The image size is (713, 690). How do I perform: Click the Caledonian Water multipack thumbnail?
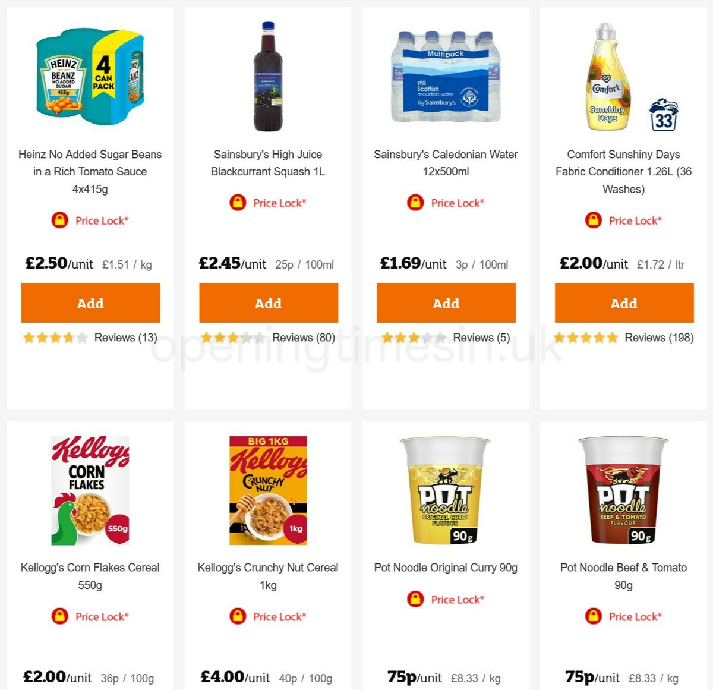click(x=446, y=77)
